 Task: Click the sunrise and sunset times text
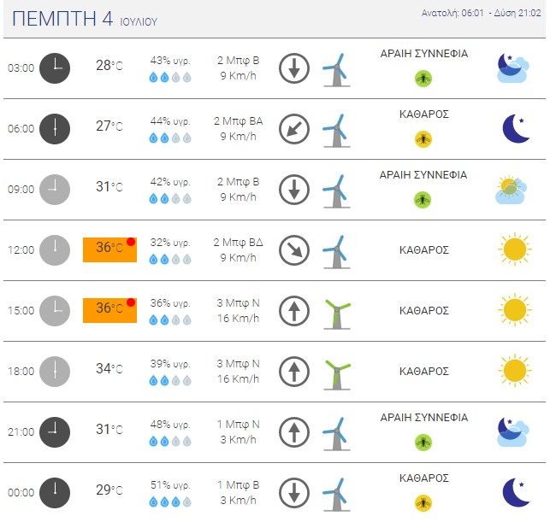482,14
